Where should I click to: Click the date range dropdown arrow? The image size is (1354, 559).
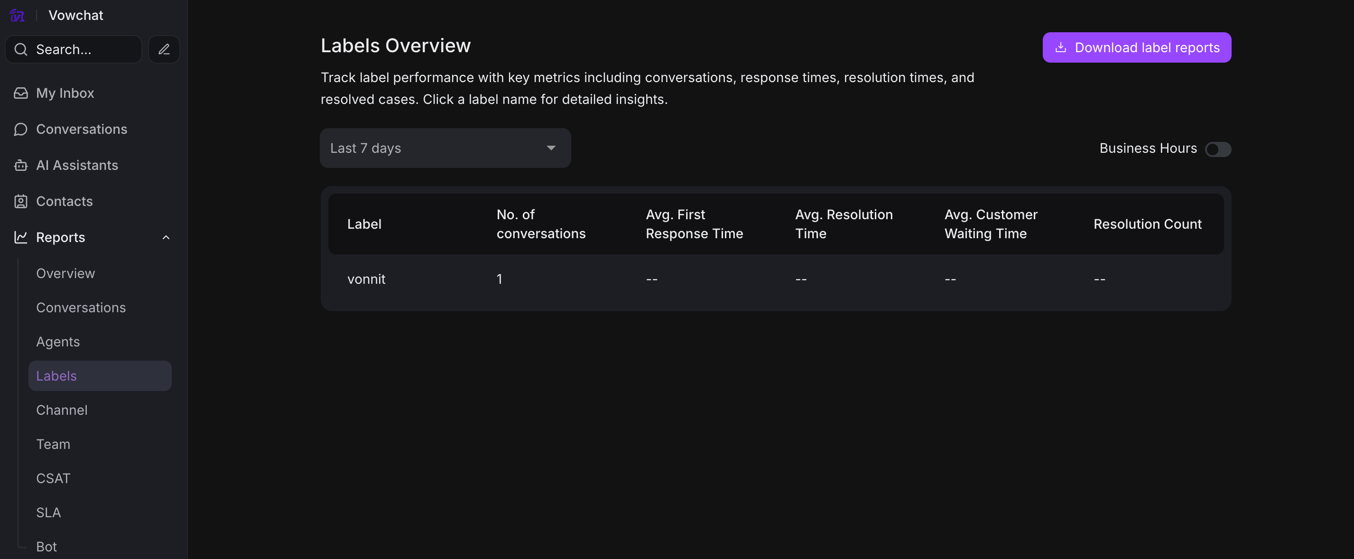pos(551,149)
